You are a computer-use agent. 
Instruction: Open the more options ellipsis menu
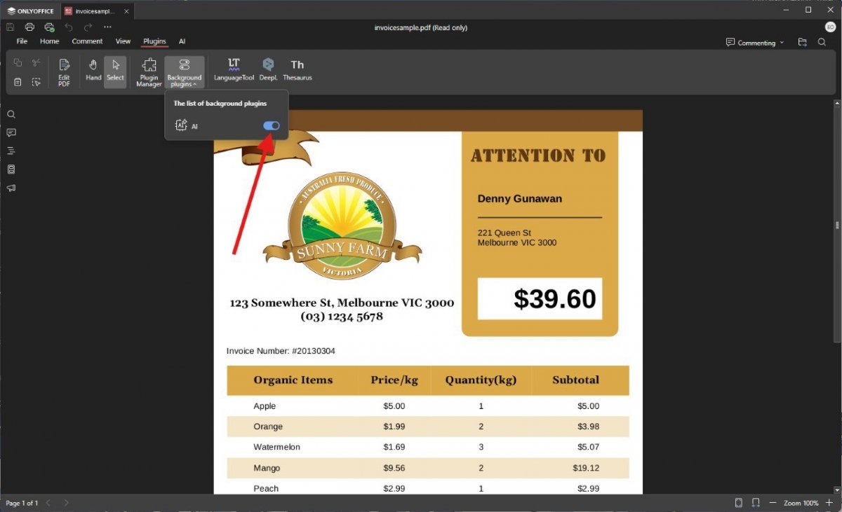(x=107, y=27)
